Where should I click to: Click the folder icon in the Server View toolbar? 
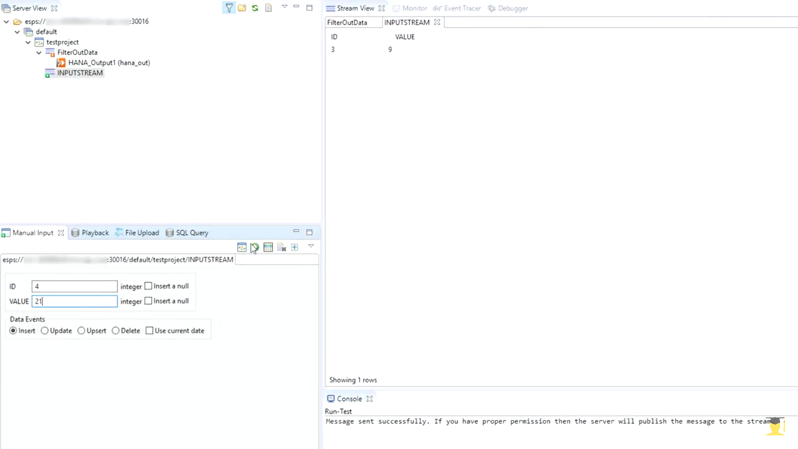[242, 7]
